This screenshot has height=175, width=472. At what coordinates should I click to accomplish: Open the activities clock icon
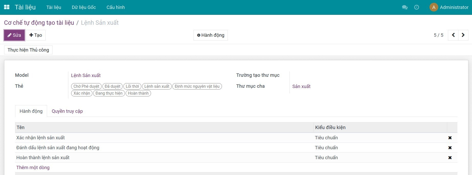click(x=416, y=7)
